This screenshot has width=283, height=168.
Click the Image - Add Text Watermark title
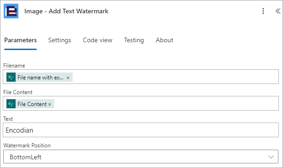pyautogui.click(x=66, y=11)
